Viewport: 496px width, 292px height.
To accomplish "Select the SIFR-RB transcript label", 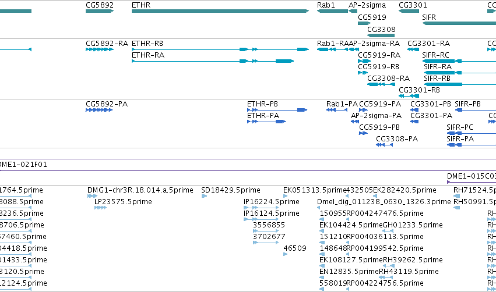I will tap(437, 79).
